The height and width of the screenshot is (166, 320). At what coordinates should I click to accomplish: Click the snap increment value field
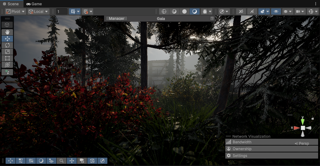pyautogui.click(x=61, y=11)
